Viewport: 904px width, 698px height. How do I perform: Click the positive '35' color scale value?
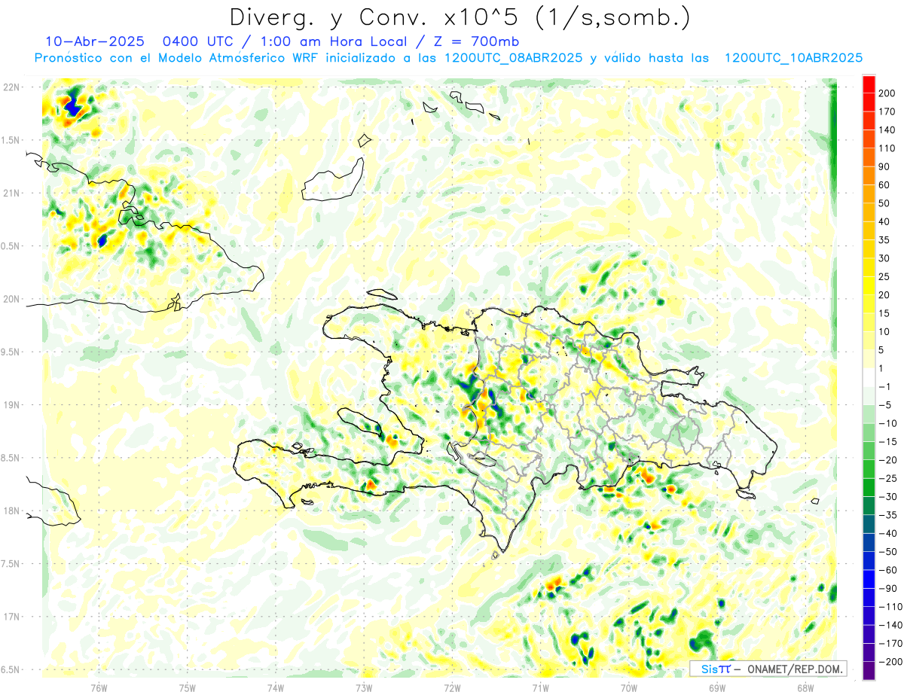[x=885, y=239]
